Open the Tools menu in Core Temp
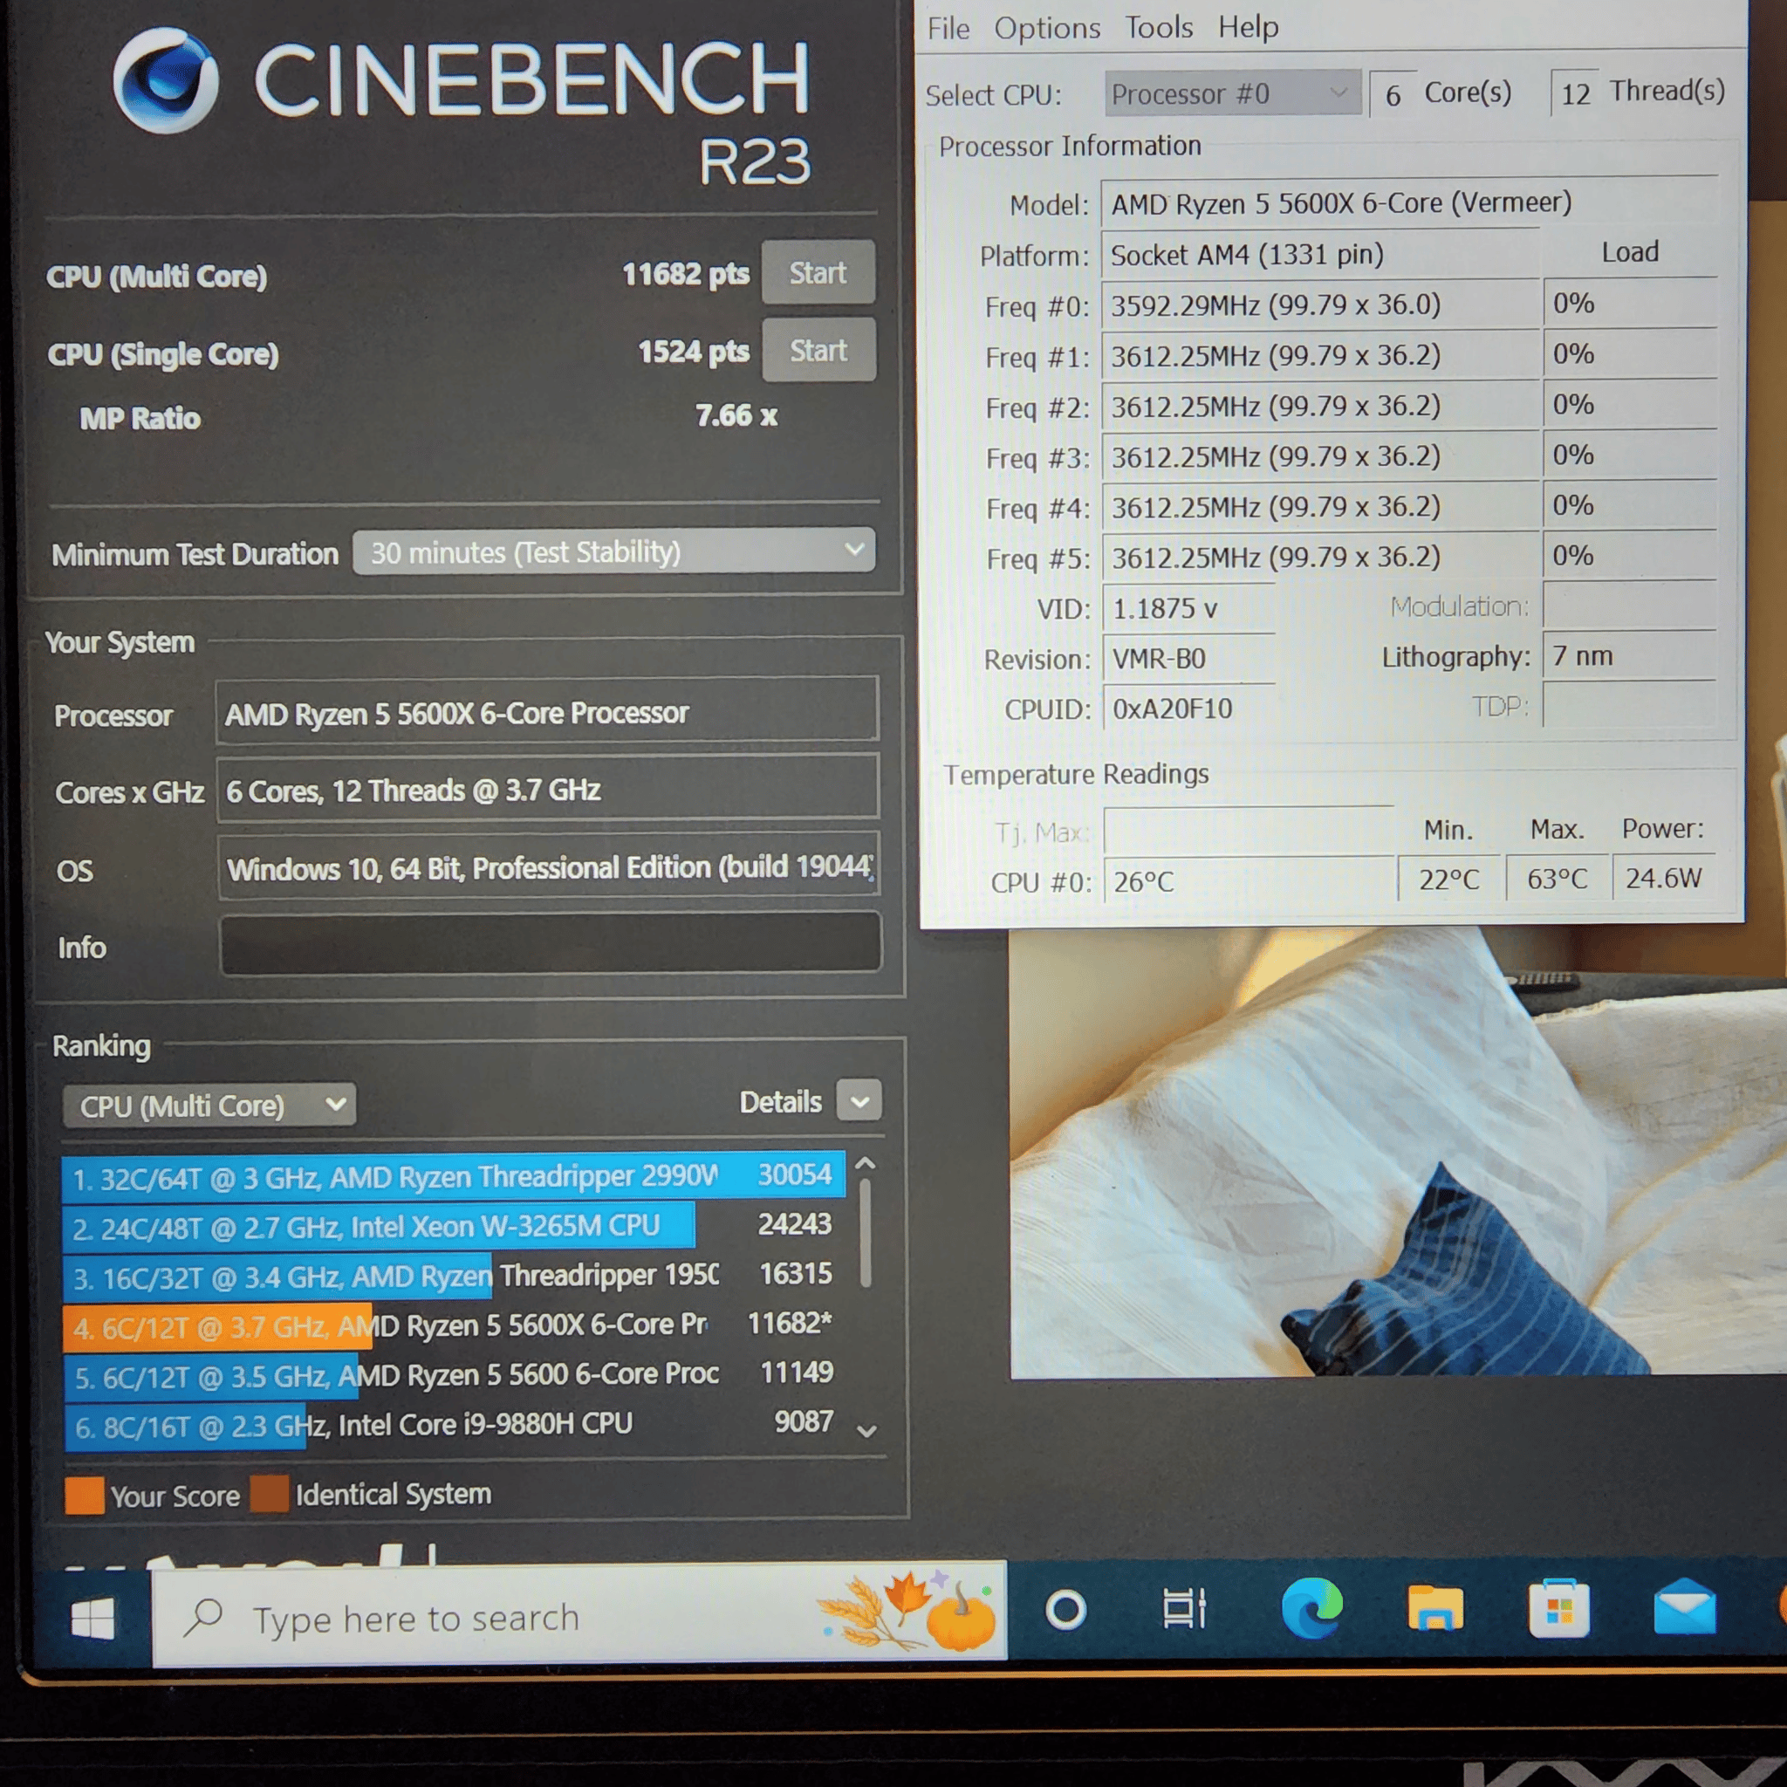Screen dimensions: 1787x1787 (1159, 28)
